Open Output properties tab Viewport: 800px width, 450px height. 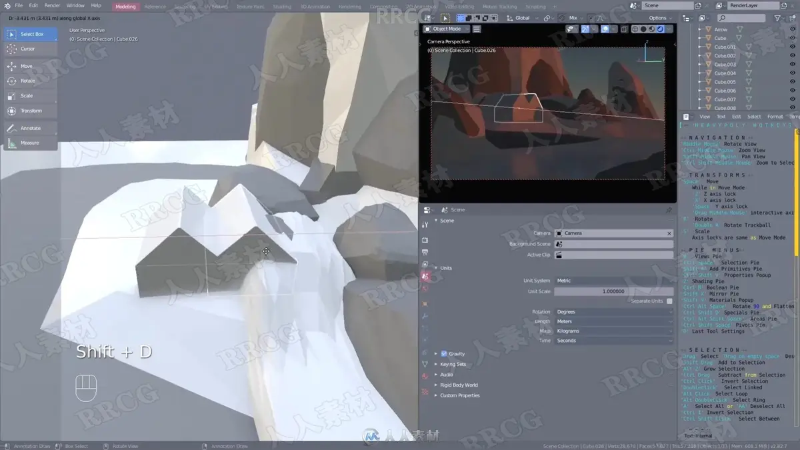tap(425, 253)
